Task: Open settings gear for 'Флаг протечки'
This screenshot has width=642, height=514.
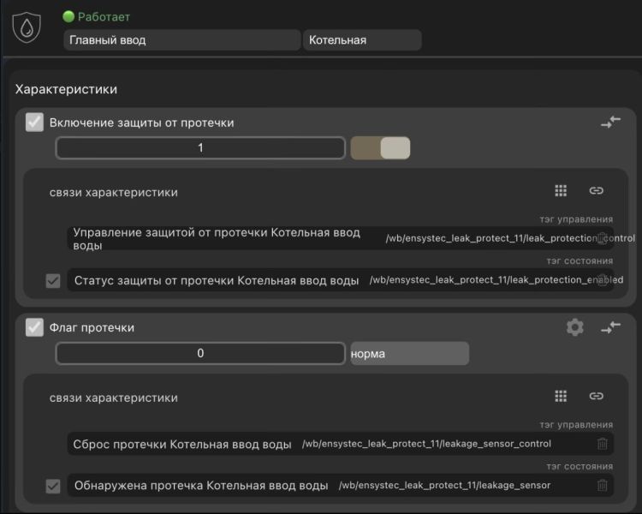Action: click(575, 327)
